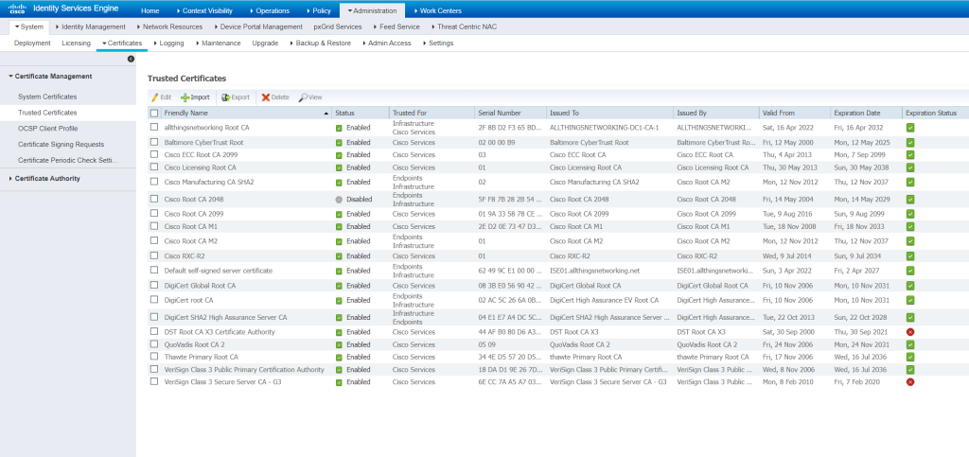
Task: Click the View magnifier icon
Action: 303,97
